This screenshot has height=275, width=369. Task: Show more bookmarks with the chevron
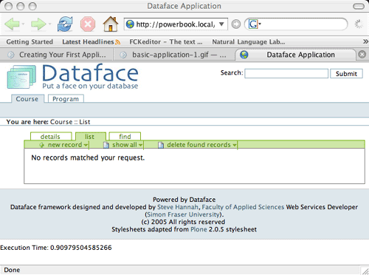[x=365, y=41]
